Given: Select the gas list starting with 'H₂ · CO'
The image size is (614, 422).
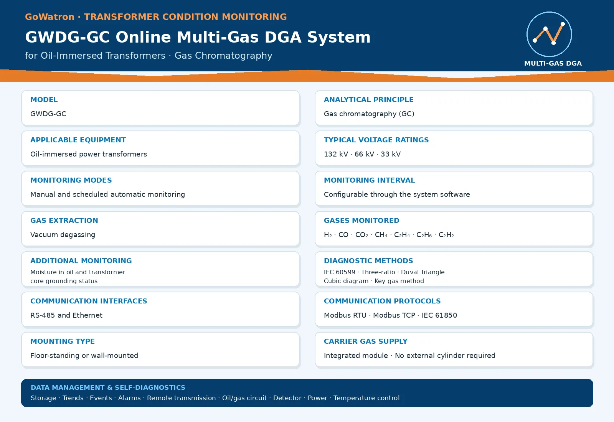Looking at the screenshot, I should pos(389,235).
